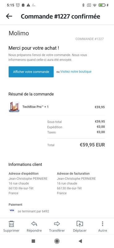Tap the Bluetooth status icon

[x=83, y=5]
